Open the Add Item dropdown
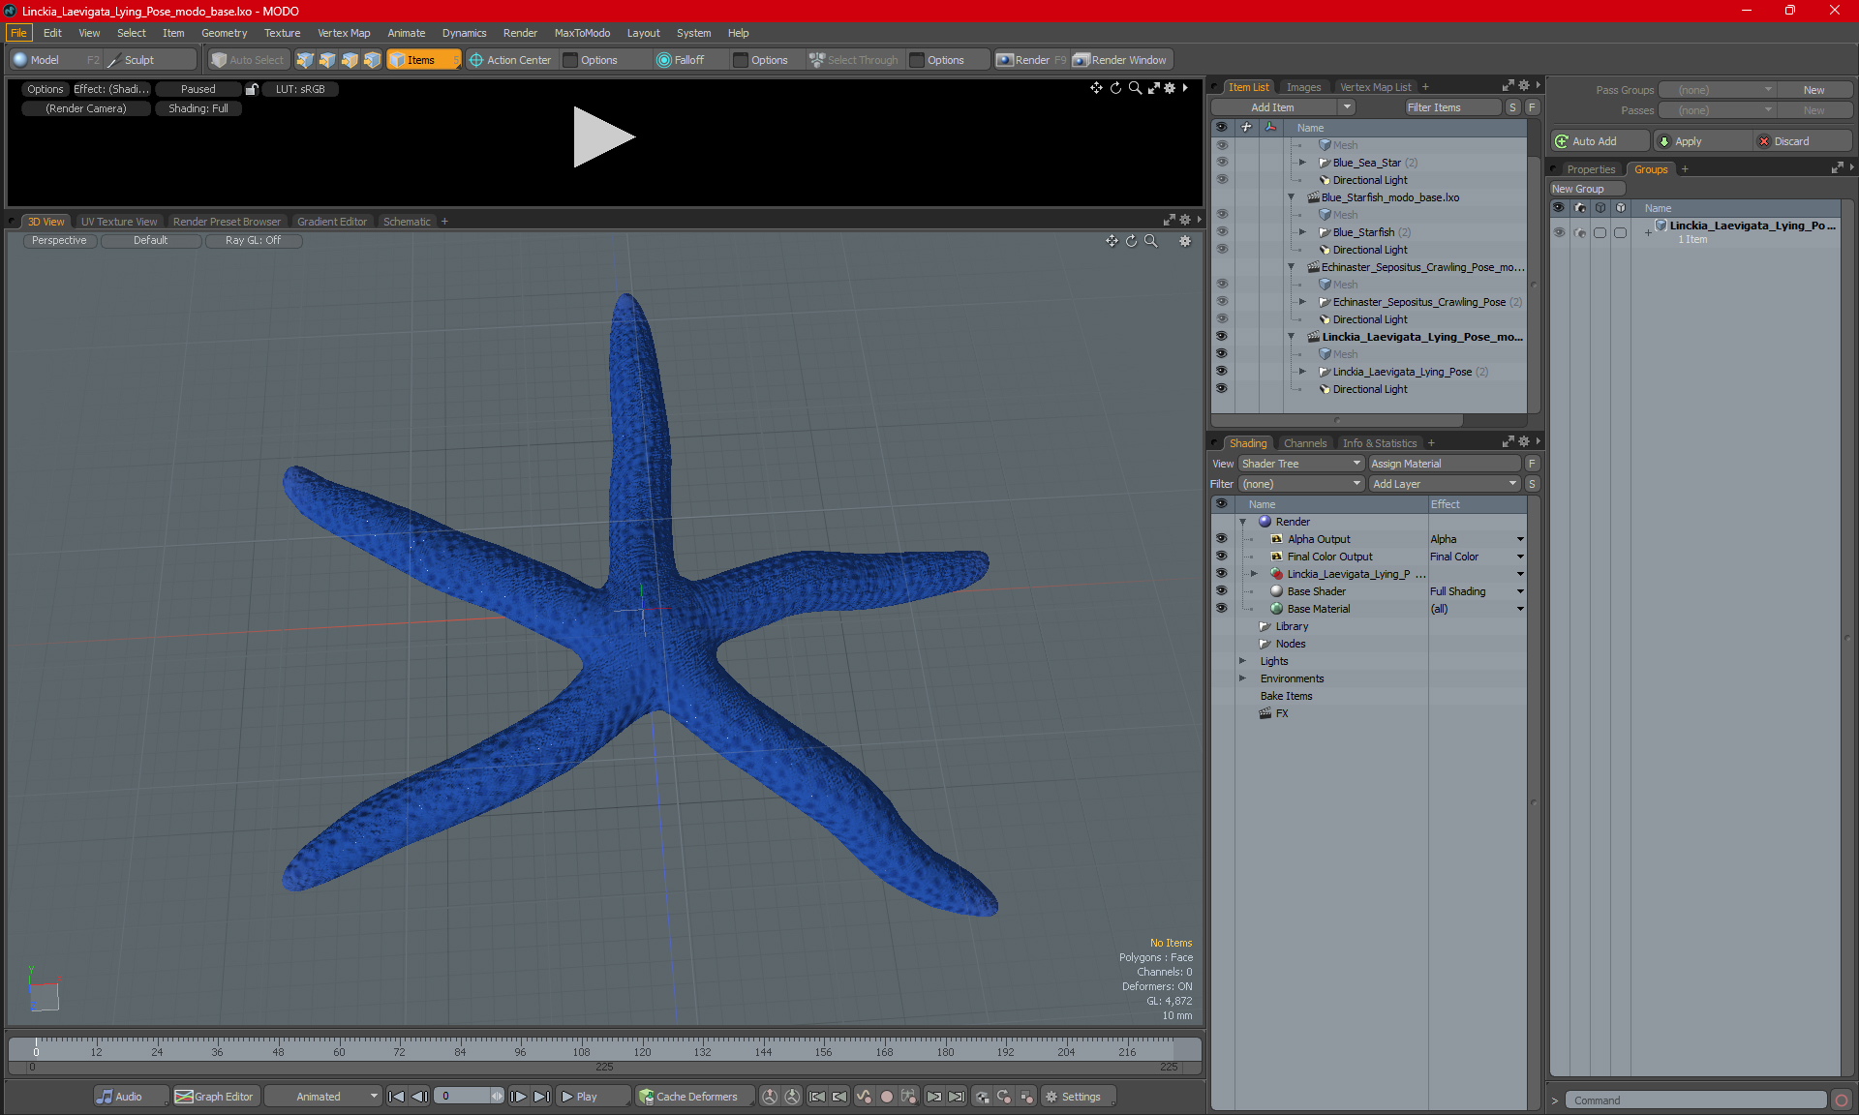Screen dimensions: 1859x1115 pos(1283,107)
